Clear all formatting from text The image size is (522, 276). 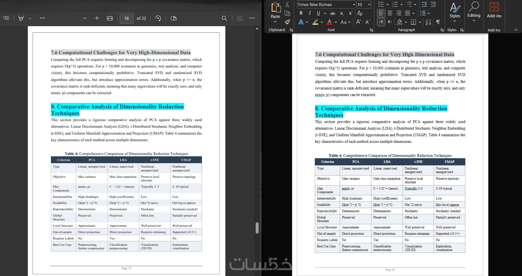click(360, 13)
